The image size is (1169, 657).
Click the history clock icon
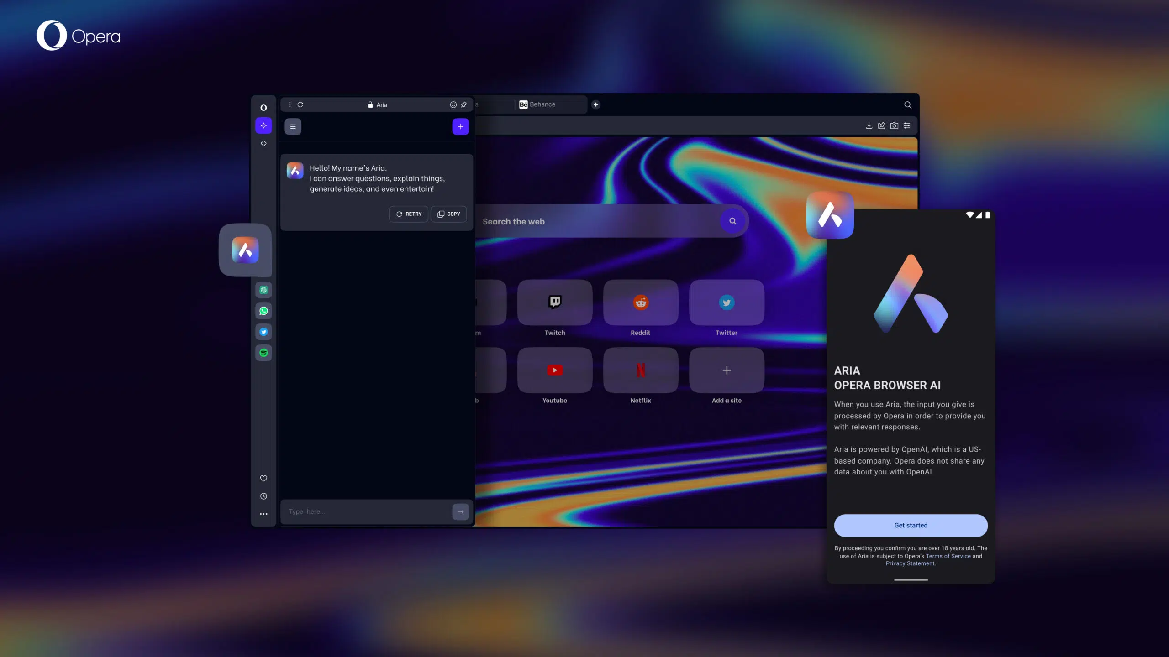click(x=263, y=496)
